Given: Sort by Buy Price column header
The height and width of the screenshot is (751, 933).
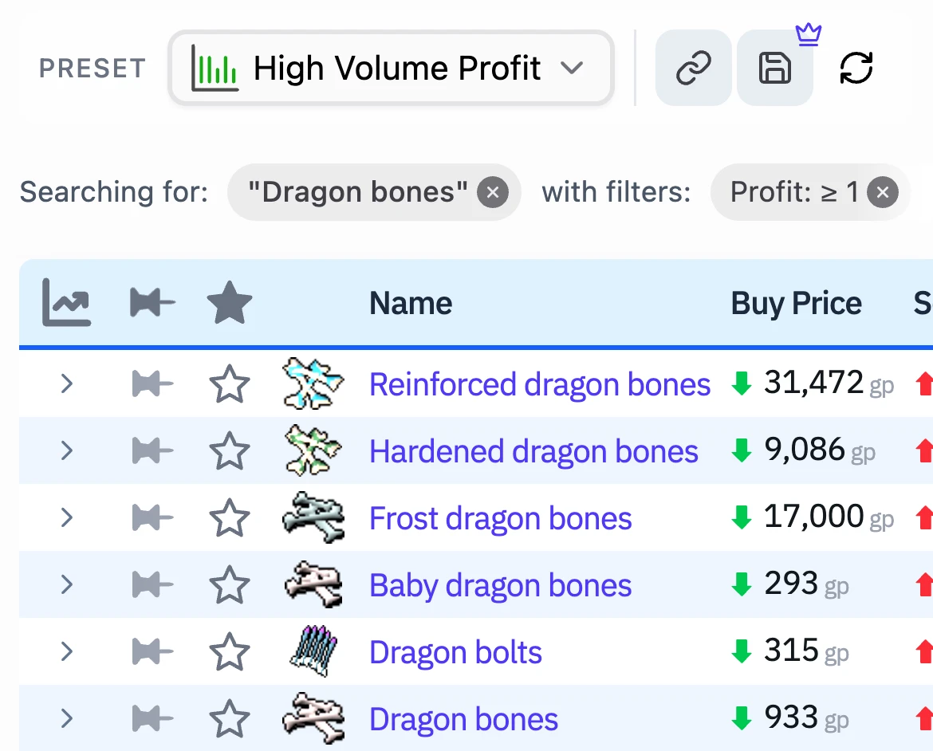Looking at the screenshot, I should click(796, 304).
